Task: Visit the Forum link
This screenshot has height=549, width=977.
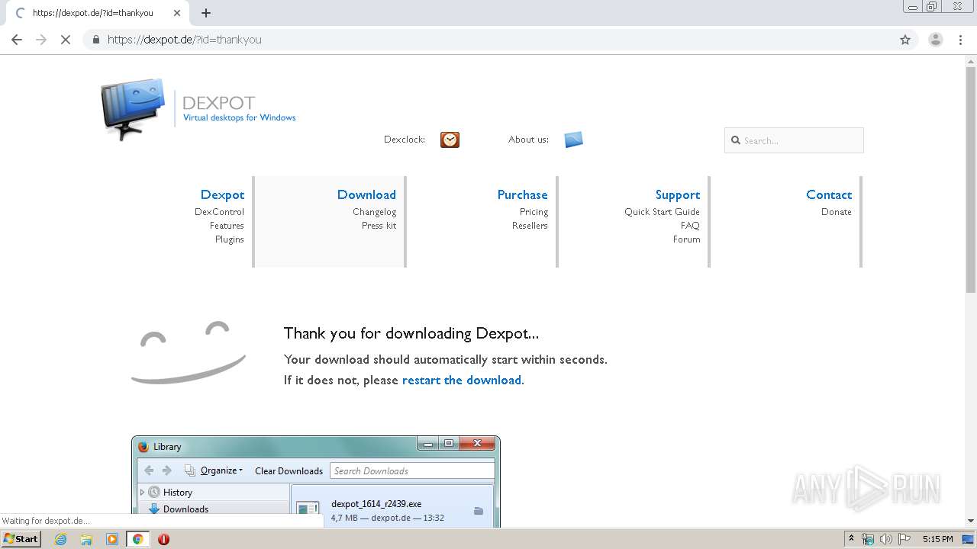Action: 686,239
